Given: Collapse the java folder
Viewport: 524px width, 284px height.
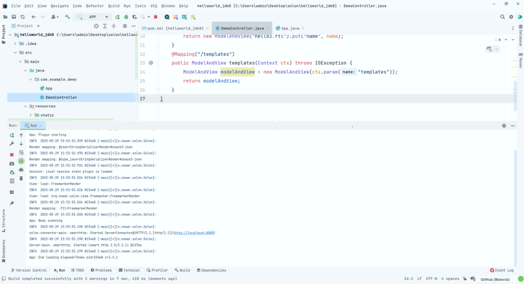Looking at the screenshot, I should [x=25, y=71].
